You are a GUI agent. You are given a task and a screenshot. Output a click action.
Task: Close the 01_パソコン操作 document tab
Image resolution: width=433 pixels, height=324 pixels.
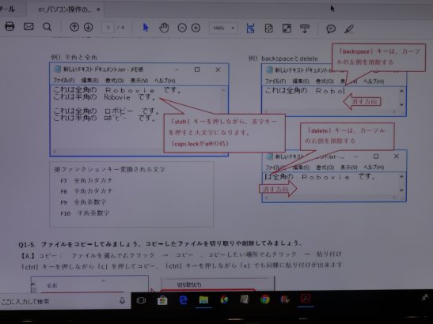pyautogui.click(x=98, y=9)
